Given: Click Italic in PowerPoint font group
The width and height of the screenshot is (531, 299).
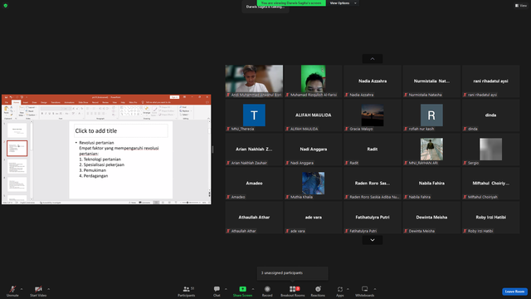Looking at the screenshot, I should [x=46, y=114].
